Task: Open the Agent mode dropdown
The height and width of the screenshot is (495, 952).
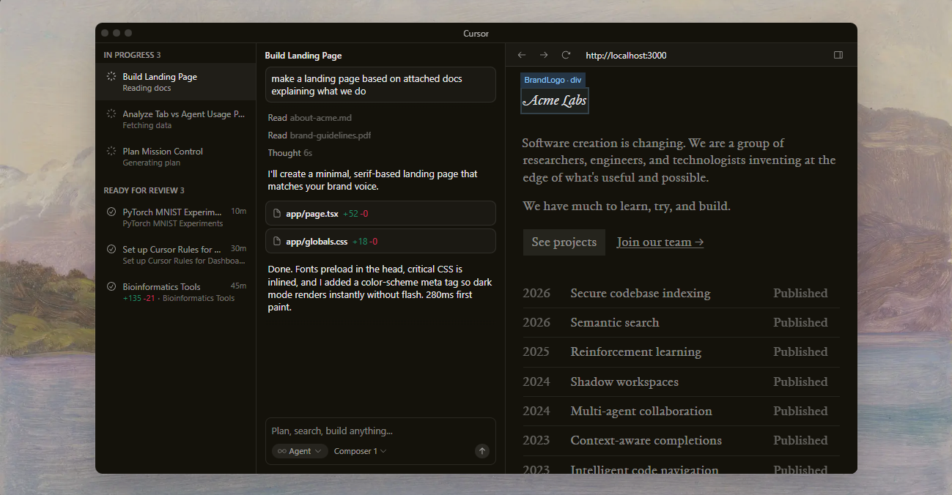Action: pos(299,451)
